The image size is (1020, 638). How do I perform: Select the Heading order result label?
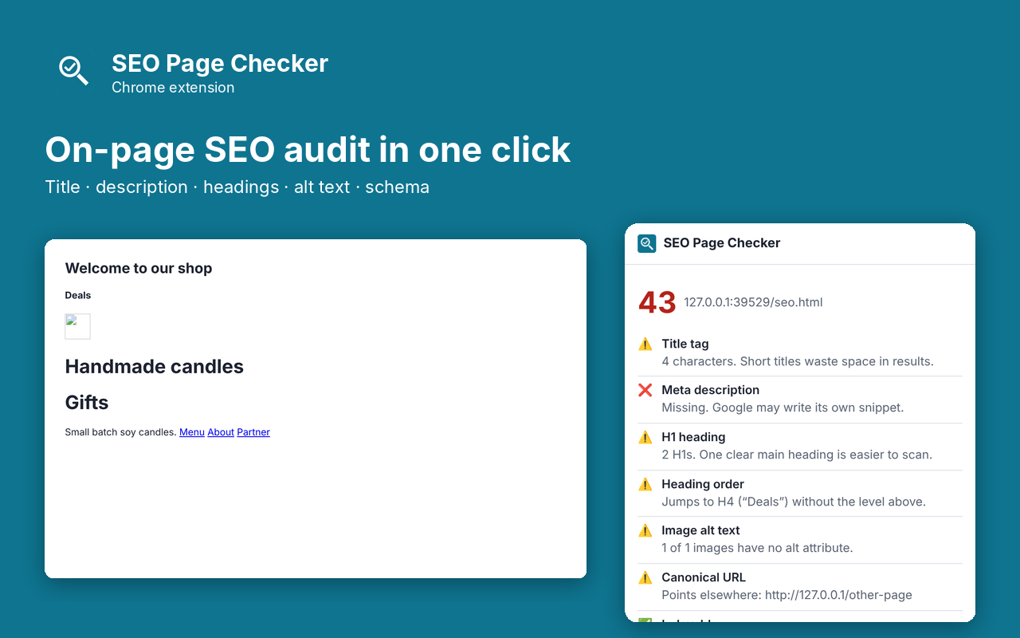click(x=703, y=484)
